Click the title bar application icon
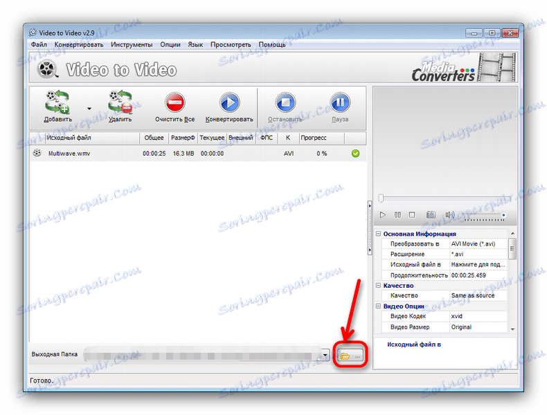The width and height of the screenshot is (547, 415). 33,33
